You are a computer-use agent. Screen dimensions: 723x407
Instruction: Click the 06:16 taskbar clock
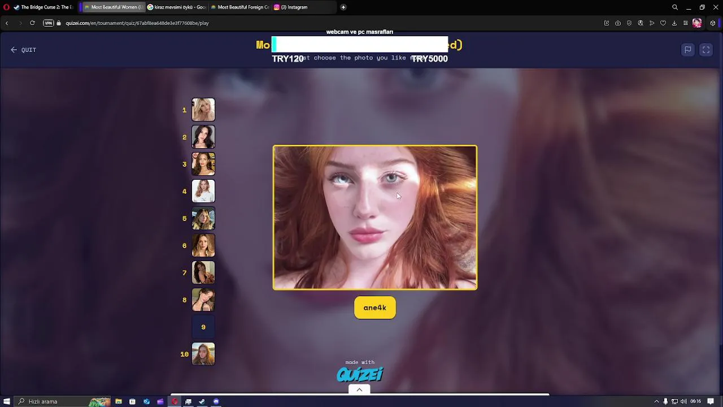click(695, 401)
